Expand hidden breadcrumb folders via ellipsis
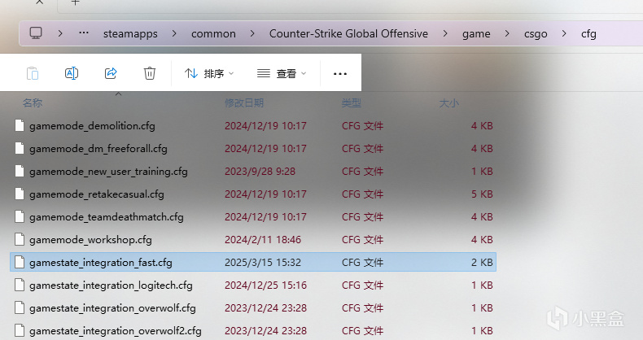Screen dimensions: 643x340 click(84, 33)
